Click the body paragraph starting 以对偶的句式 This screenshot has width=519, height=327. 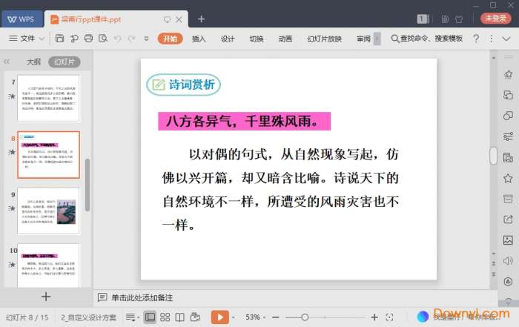(x=281, y=190)
